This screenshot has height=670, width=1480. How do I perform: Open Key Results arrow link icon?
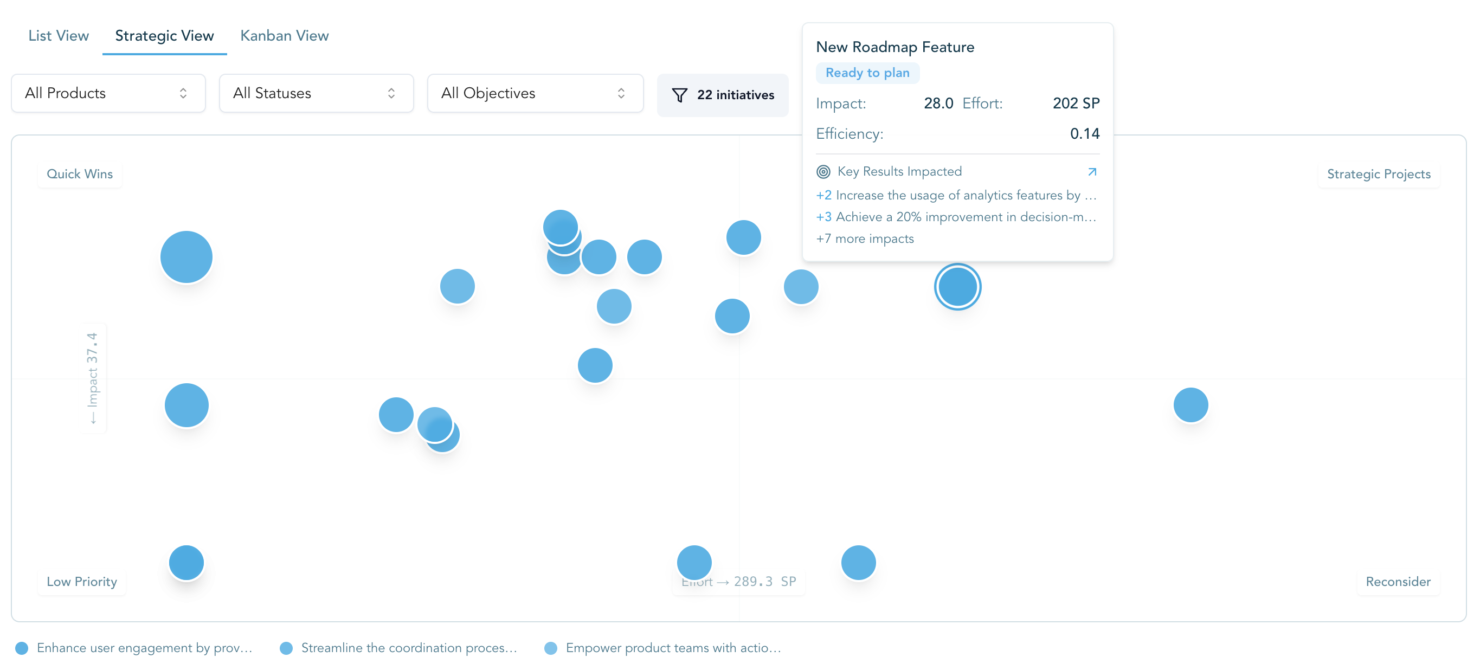(x=1092, y=172)
